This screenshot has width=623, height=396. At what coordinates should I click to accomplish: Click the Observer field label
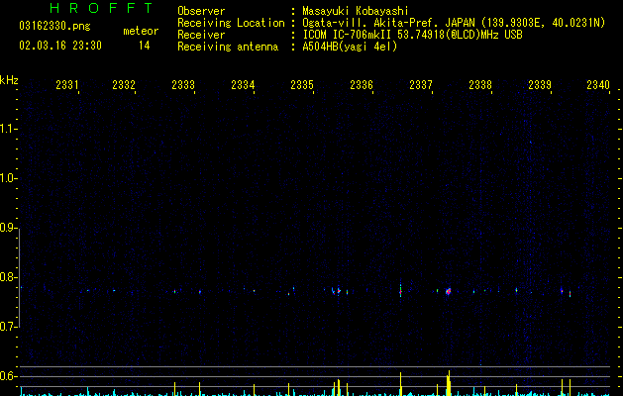tap(201, 11)
